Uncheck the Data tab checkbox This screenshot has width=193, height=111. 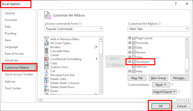click(134, 47)
